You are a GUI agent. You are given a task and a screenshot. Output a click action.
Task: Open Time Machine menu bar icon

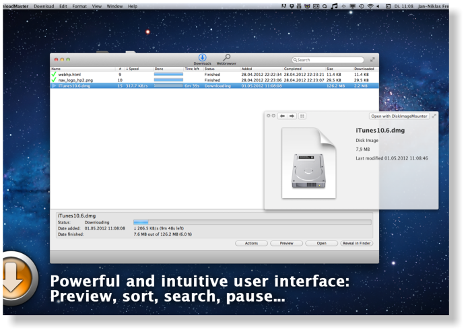[x=362, y=6]
